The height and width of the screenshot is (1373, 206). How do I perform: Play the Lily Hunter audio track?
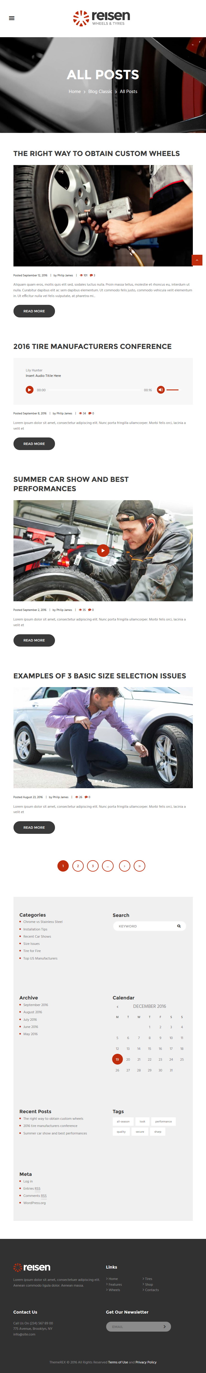click(x=30, y=390)
